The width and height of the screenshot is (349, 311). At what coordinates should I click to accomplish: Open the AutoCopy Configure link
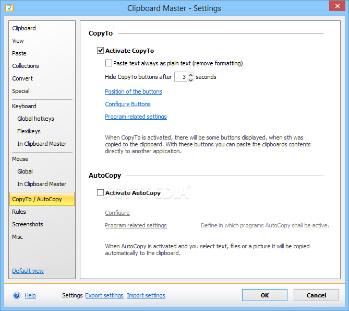117,213
